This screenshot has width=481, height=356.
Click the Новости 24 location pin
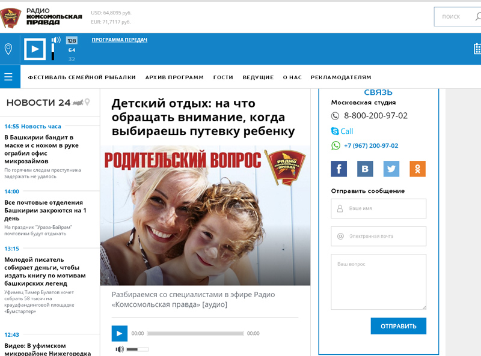pyautogui.click(x=87, y=102)
